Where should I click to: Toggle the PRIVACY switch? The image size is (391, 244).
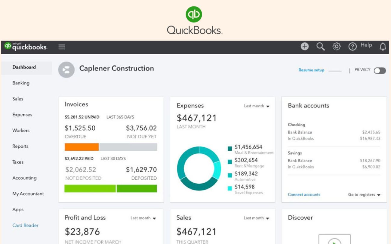coord(380,71)
